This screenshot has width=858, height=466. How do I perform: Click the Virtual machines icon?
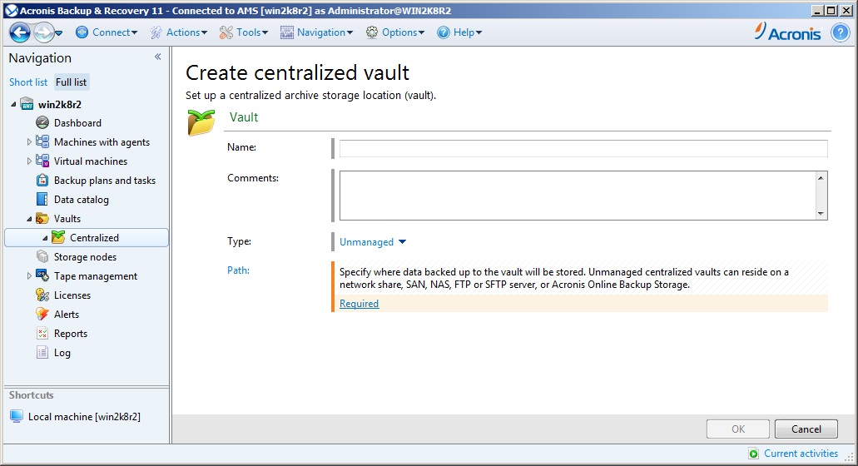42,161
